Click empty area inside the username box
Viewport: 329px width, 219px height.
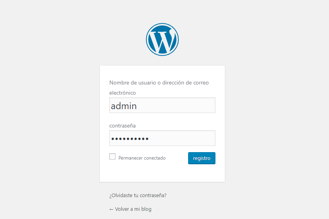[x=178, y=105]
